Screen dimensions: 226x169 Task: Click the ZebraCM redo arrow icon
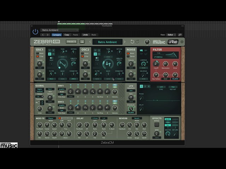click(137, 42)
